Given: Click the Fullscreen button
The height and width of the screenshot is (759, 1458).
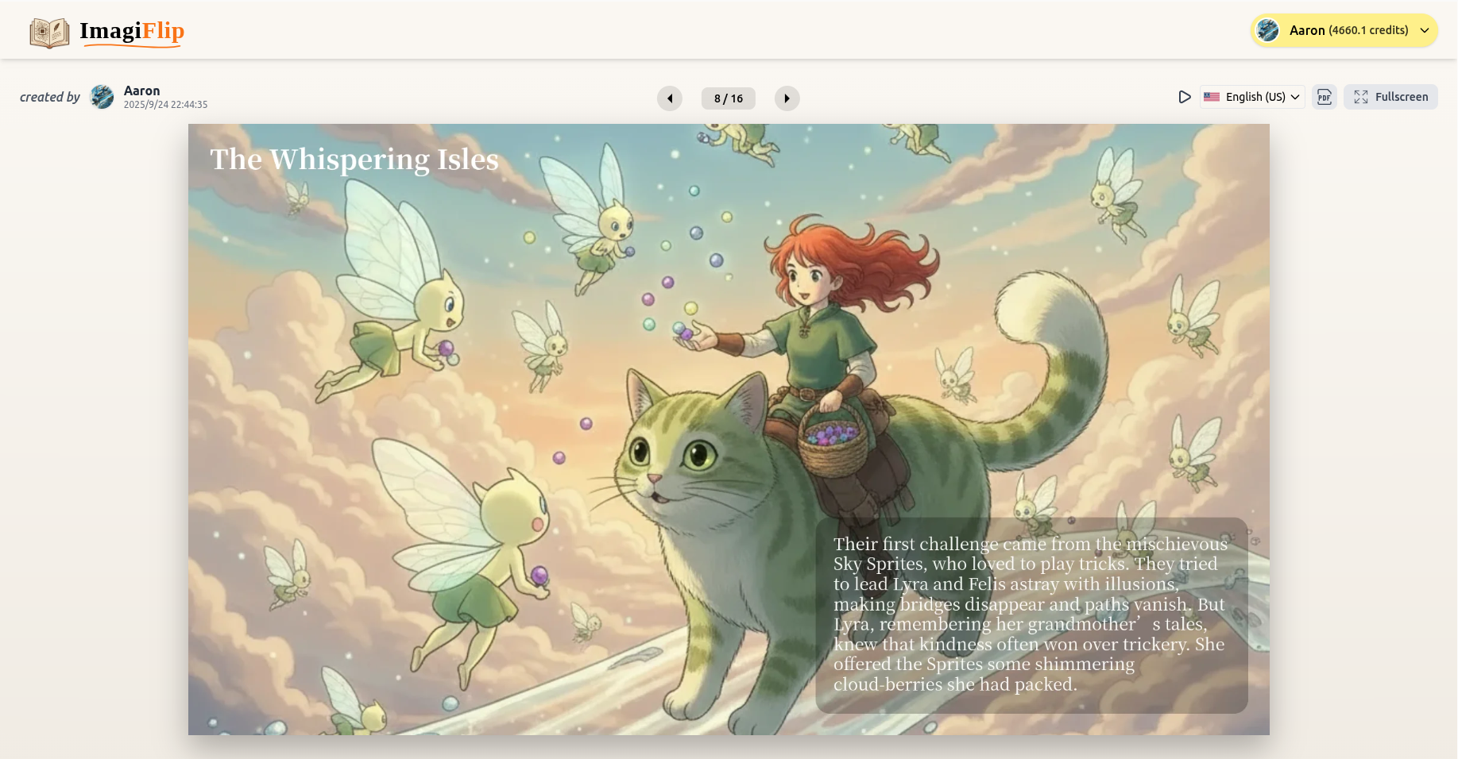Looking at the screenshot, I should click(1390, 96).
